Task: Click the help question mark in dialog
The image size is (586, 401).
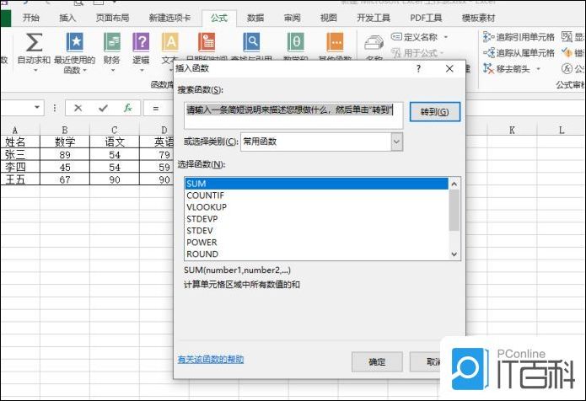Action: click(418, 68)
